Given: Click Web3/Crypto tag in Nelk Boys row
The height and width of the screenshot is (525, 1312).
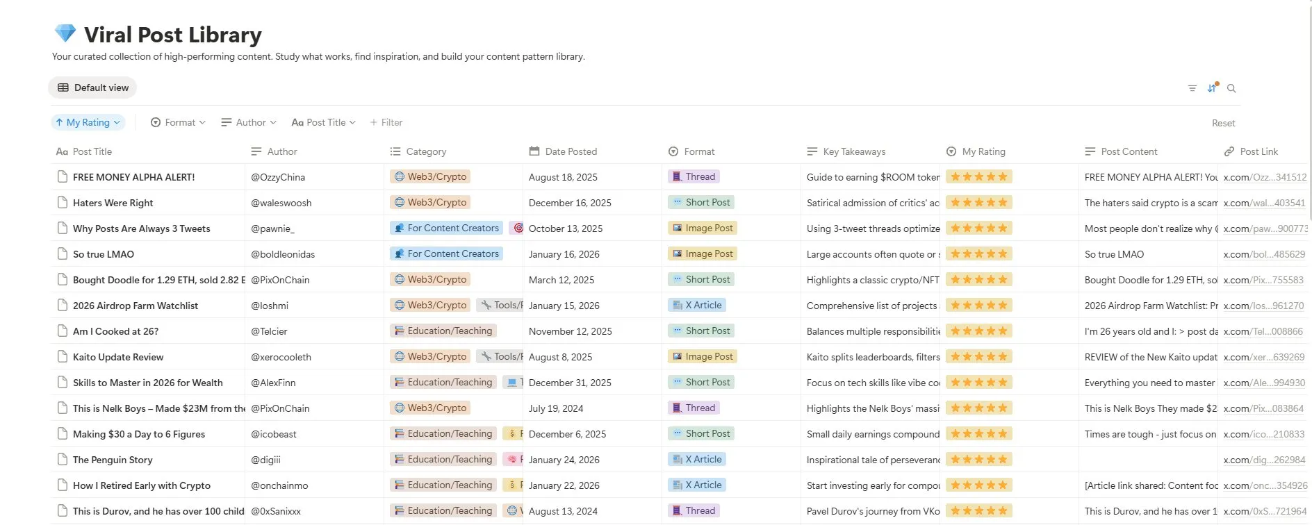Looking at the screenshot, I should [x=430, y=408].
